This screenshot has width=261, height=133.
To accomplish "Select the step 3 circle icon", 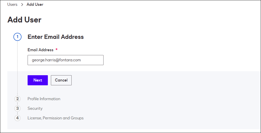I will 17,109.
